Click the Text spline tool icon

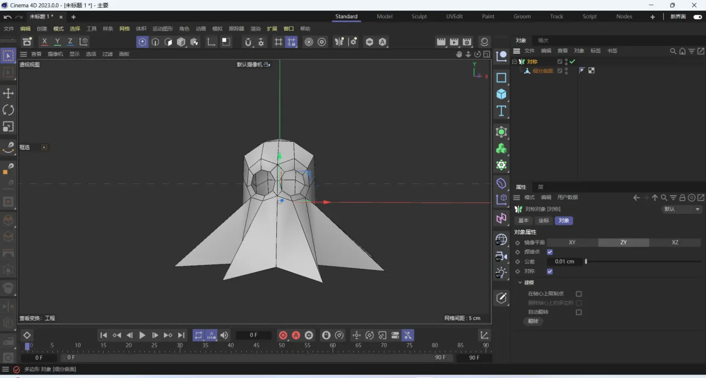coord(501,111)
